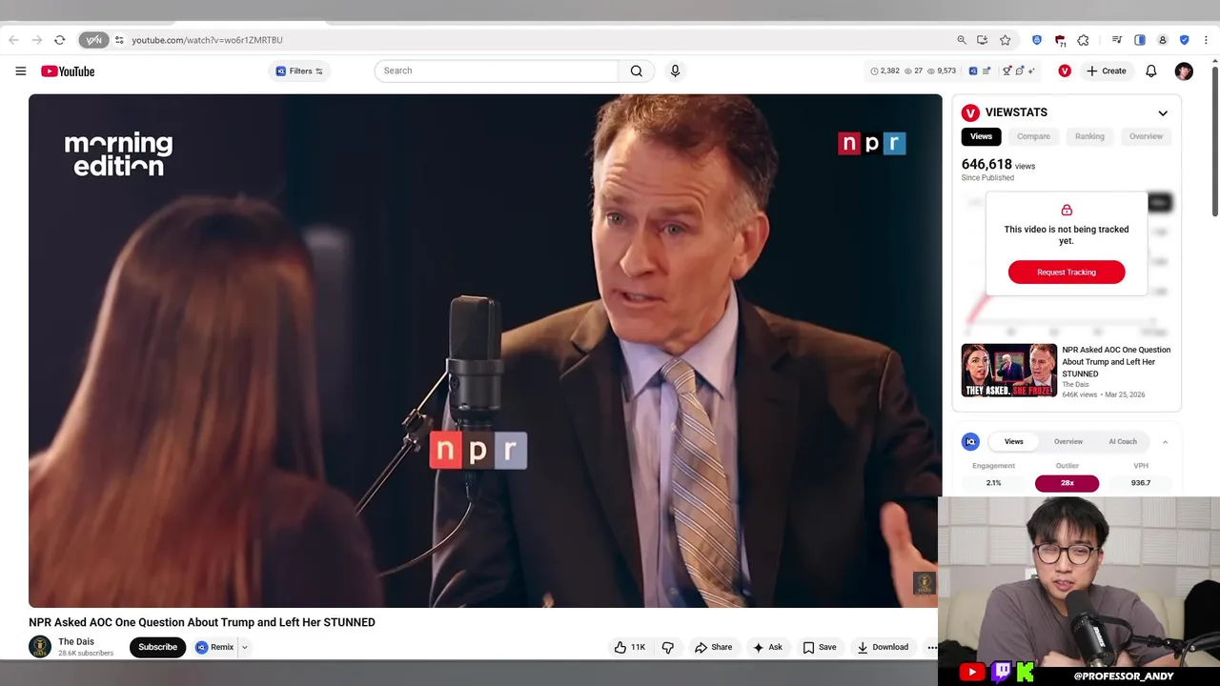This screenshot has width=1220, height=686.
Task: Select vidIQ panel Overview tab
Action: [x=1068, y=442]
